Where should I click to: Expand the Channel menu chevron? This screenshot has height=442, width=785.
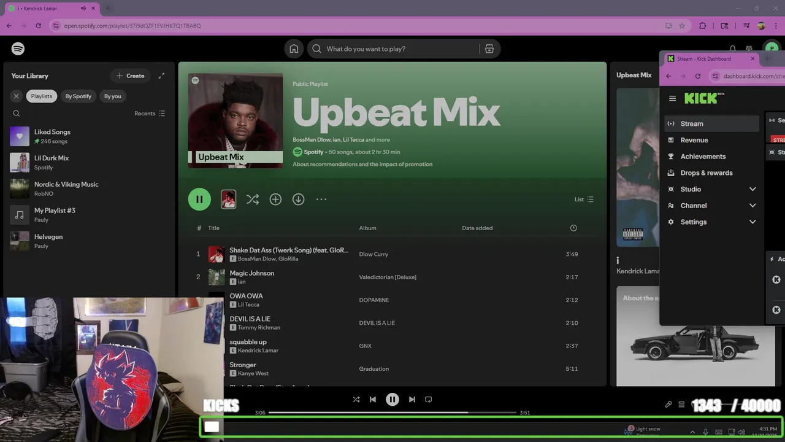pyautogui.click(x=752, y=206)
